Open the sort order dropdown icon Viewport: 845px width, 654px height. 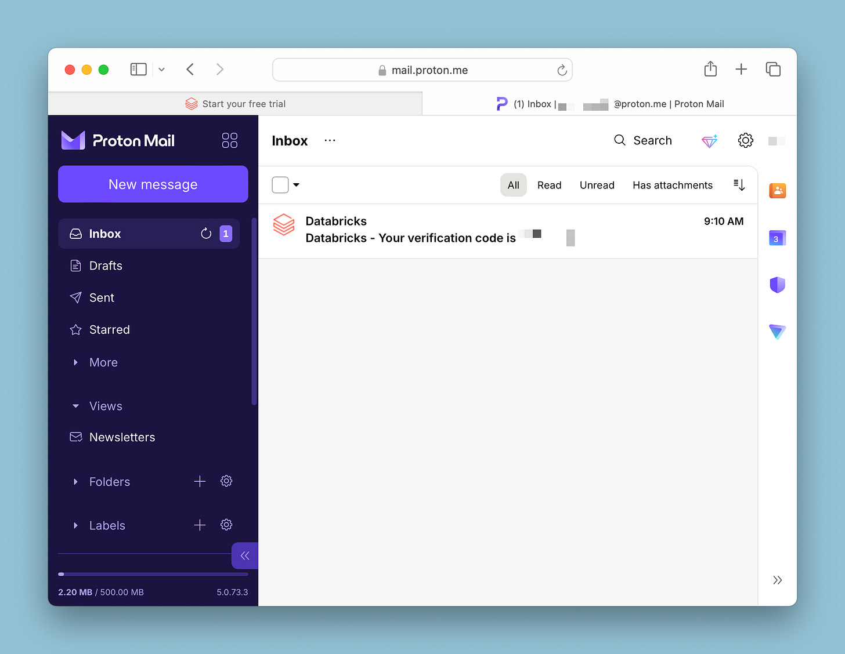739,185
